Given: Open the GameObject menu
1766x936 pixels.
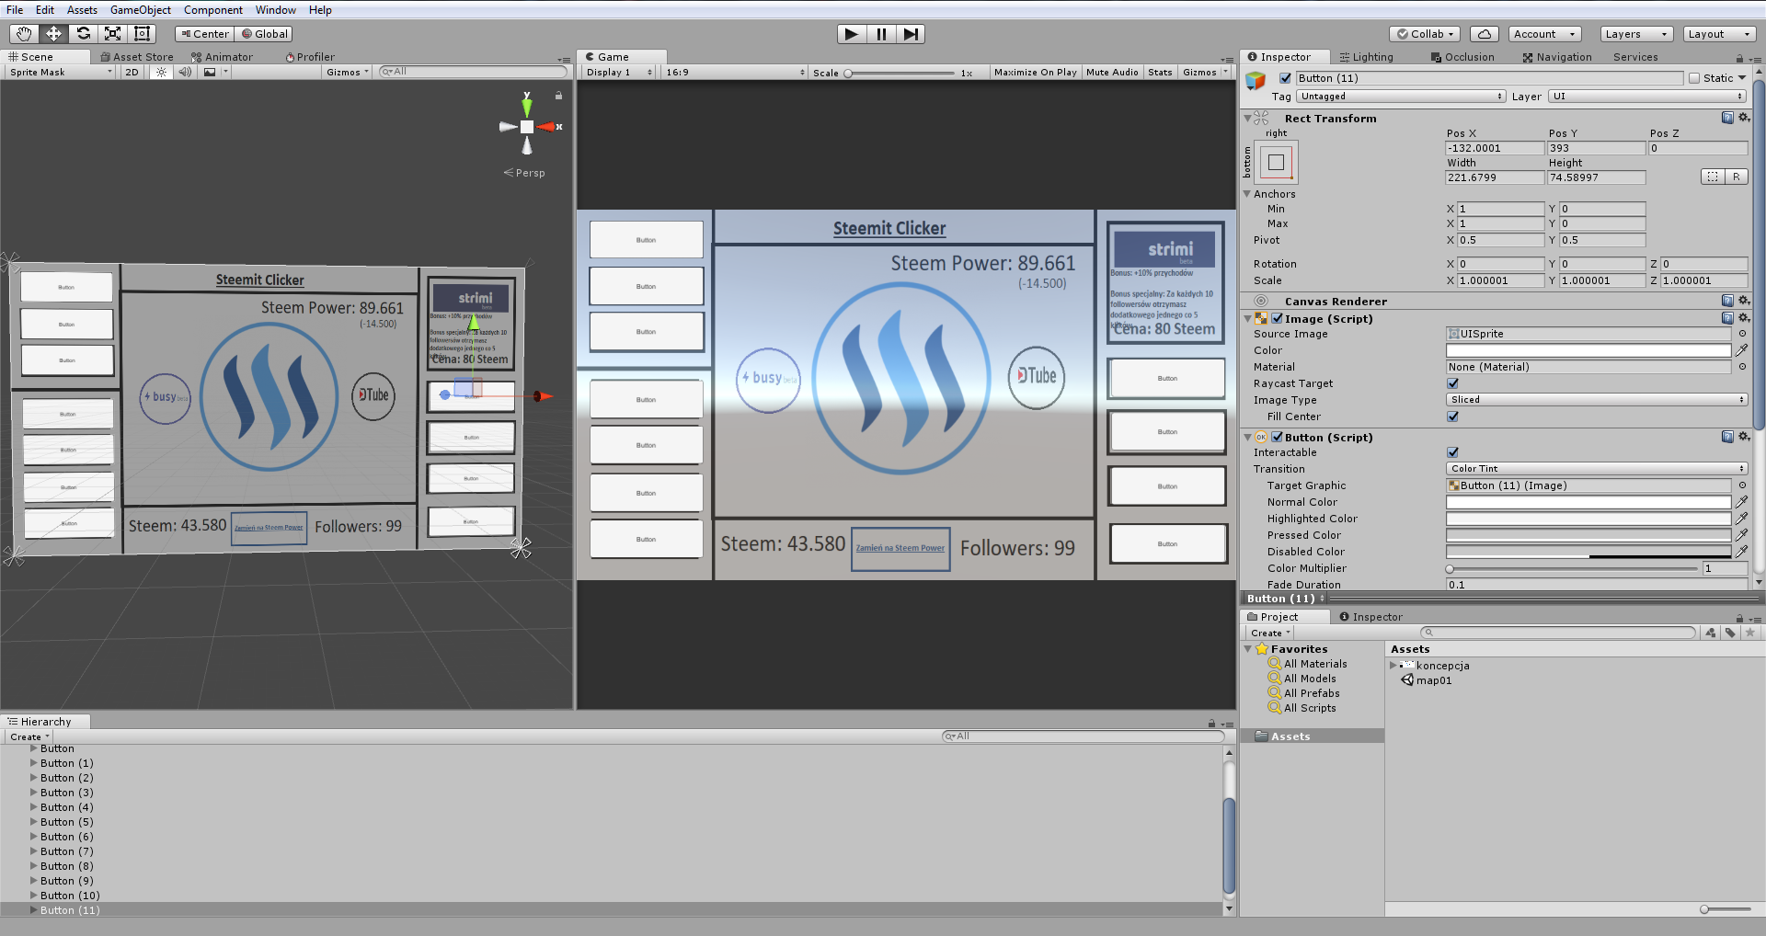Looking at the screenshot, I should 140,10.
